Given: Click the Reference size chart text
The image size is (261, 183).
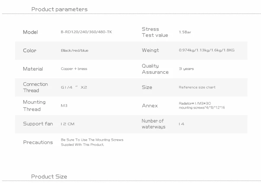Looking at the screenshot, I should (x=197, y=87).
